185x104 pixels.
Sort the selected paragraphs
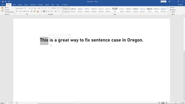pyautogui.click(x=58, y=8)
